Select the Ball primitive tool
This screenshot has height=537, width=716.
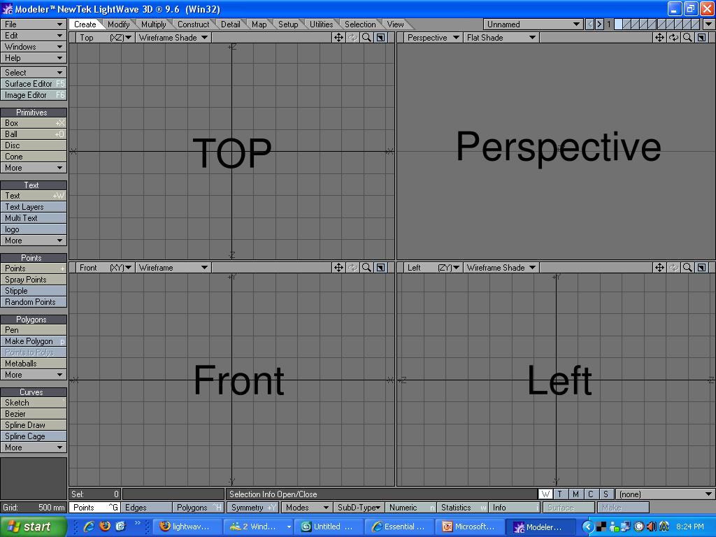[34, 134]
